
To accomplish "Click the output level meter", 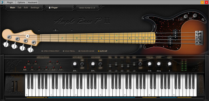I will pyautogui.click(x=184, y=65).
